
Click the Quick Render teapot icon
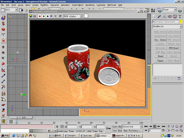tap(180, 11)
